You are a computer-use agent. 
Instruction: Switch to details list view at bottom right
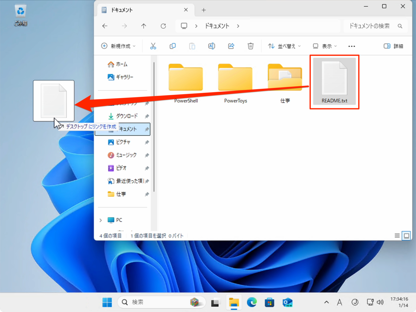tap(397, 236)
